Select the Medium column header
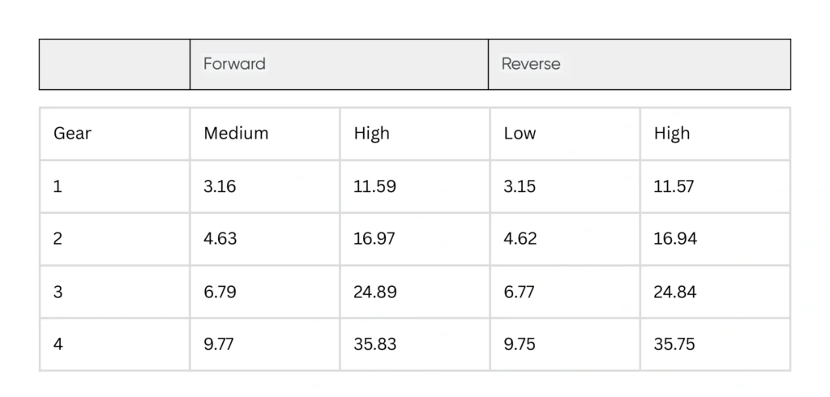Screen dimensions: 830x397 (236, 134)
